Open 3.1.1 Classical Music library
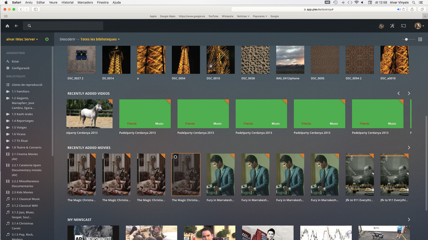 [26, 199]
